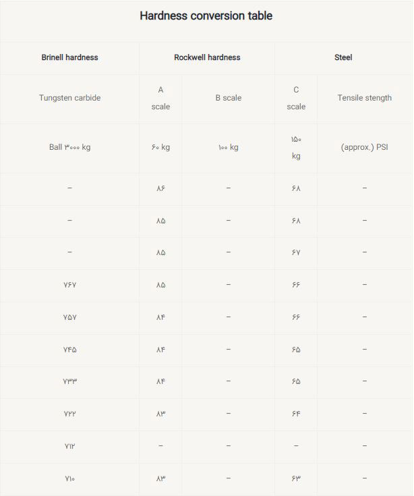
Task: Select the 'Ball 3000 kg' cell
Action: [x=69, y=147]
